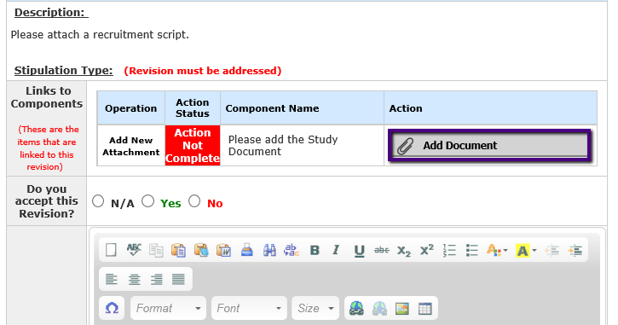The width and height of the screenshot is (618, 325).
Task: Toggle Strikethrough formatting
Action: tap(382, 250)
